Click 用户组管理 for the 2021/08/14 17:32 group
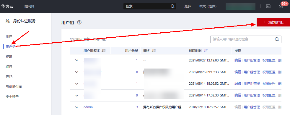 [x=252, y=95]
